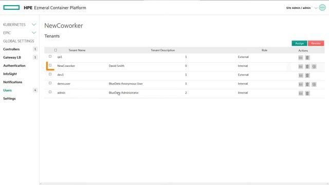Click the Actions column header
The image size is (329, 185).
click(303, 50)
